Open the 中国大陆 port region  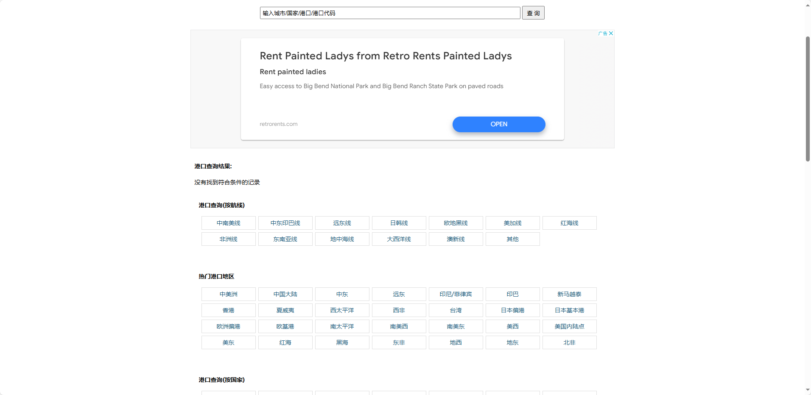click(285, 294)
